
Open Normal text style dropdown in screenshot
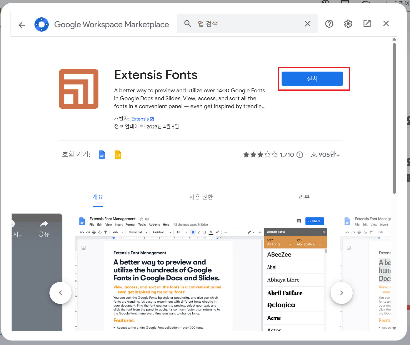coord(138,232)
